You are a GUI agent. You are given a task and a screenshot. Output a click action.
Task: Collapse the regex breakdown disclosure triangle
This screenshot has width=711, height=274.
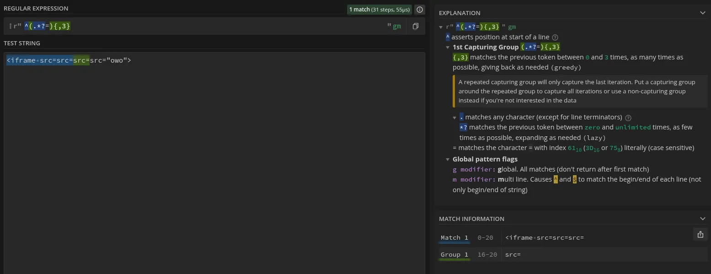pyautogui.click(x=441, y=27)
